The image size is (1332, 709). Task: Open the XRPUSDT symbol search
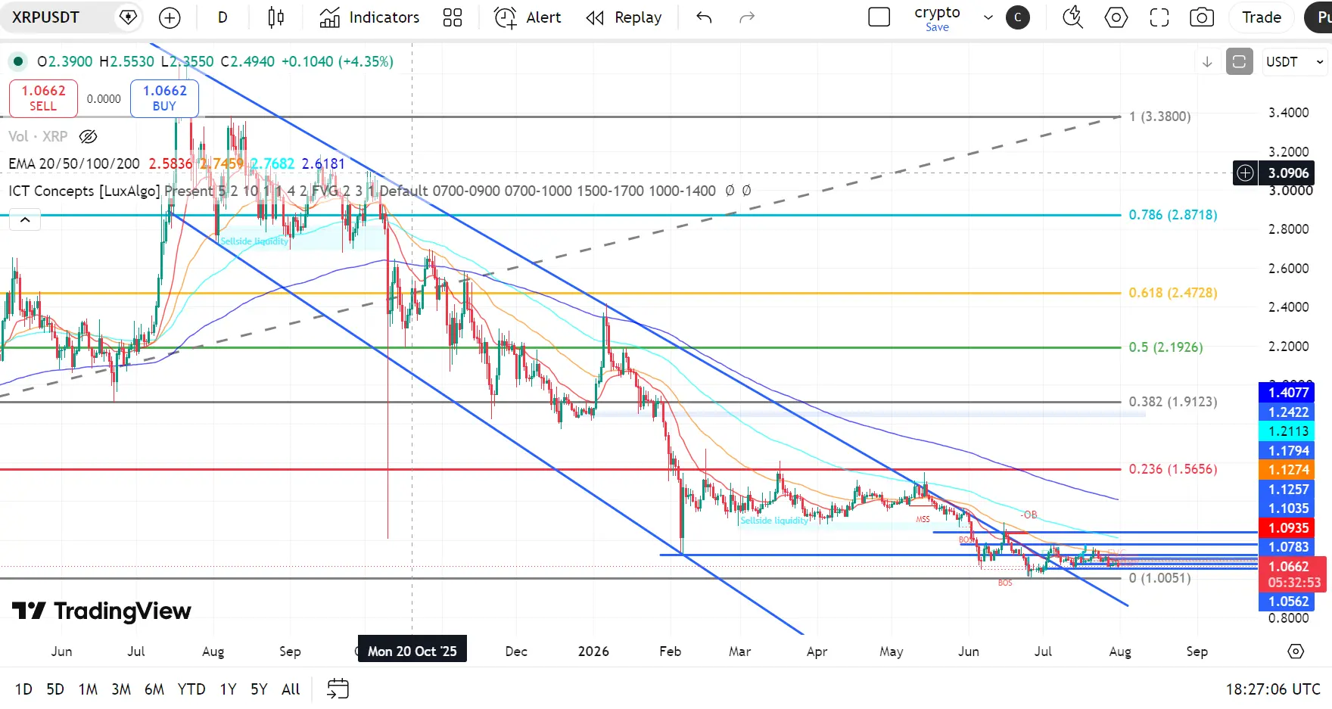point(47,17)
